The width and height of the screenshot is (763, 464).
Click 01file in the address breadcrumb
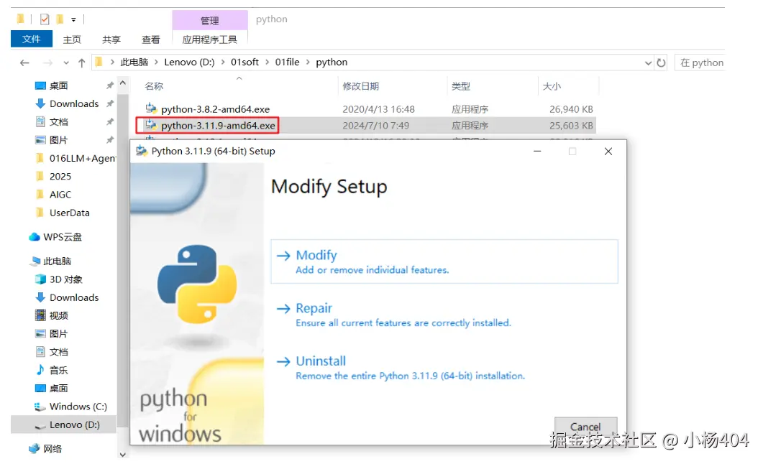[x=287, y=62]
